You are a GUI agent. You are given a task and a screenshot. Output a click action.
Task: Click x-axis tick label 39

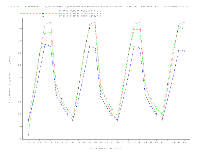(x=101, y=142)
